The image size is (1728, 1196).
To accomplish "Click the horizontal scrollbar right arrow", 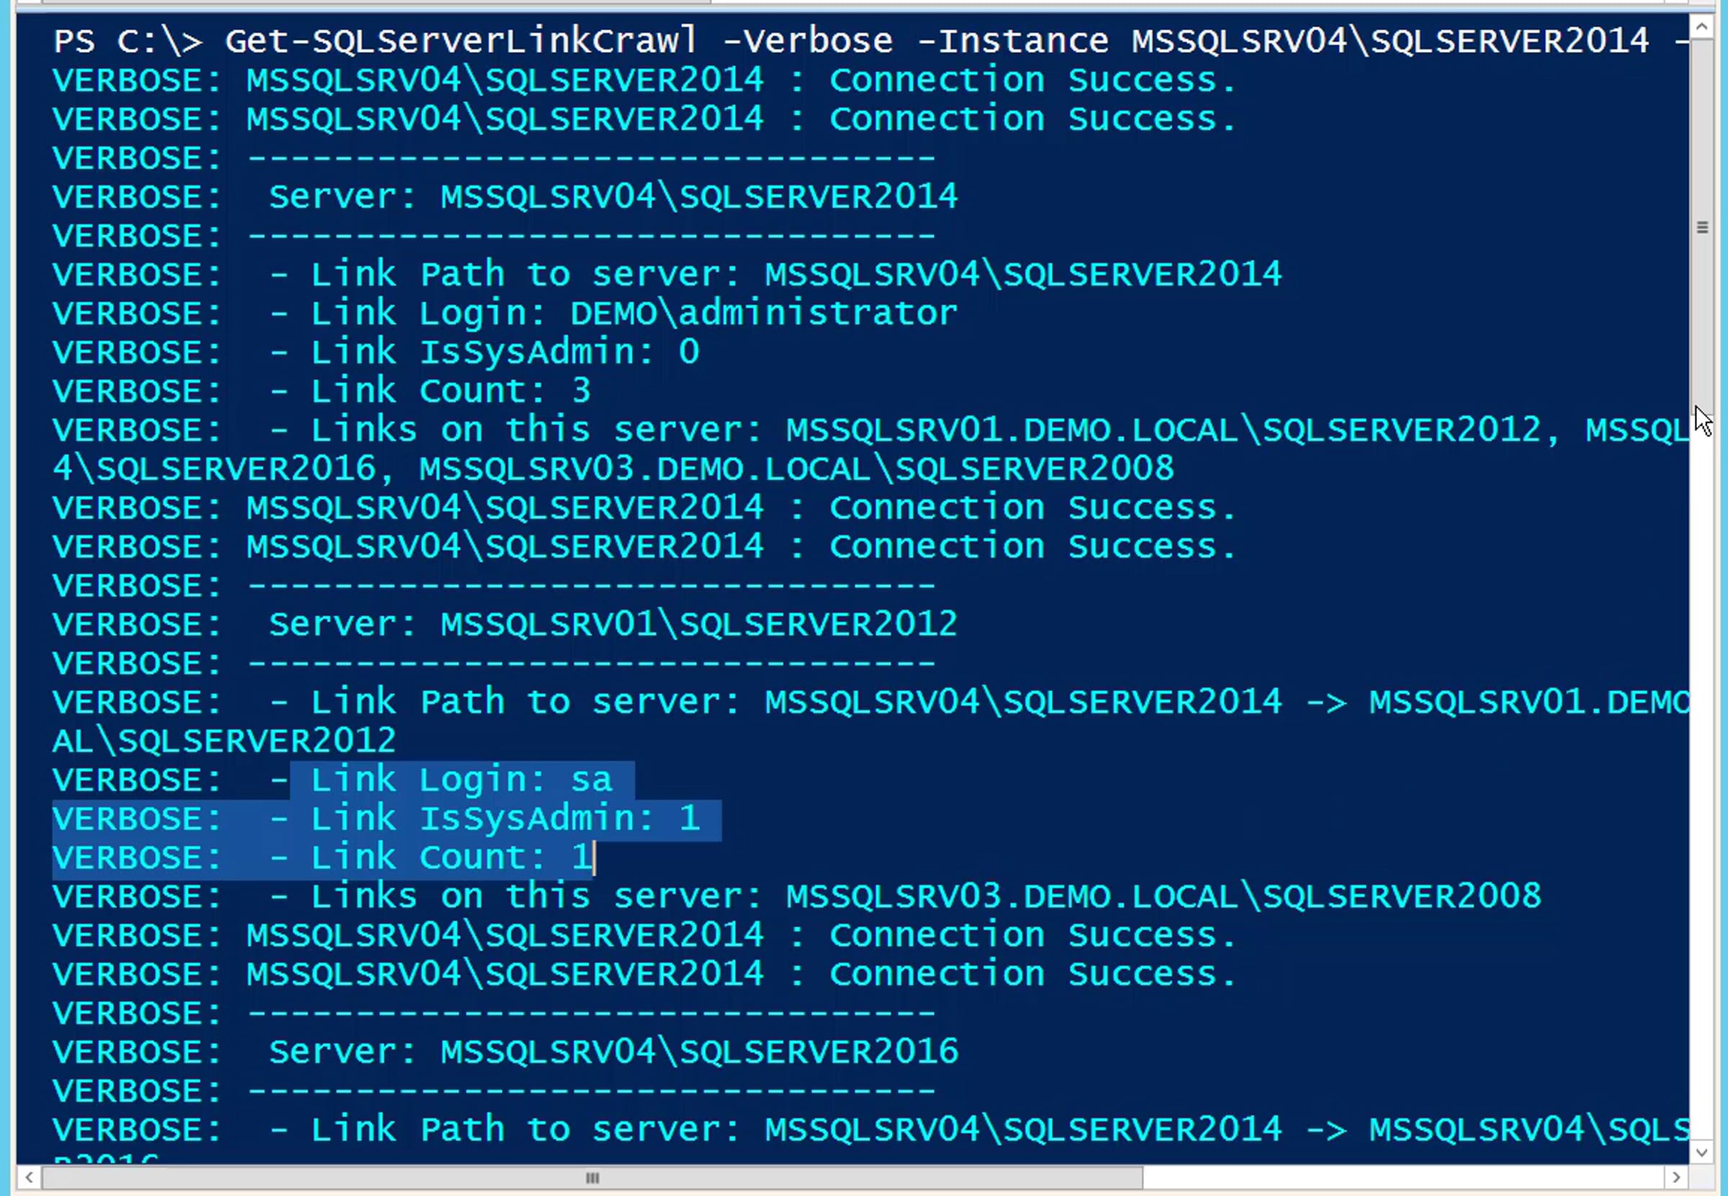I will 1676,1177.
